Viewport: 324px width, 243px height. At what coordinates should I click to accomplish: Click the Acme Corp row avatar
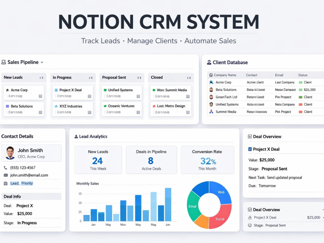click(211, 82)
